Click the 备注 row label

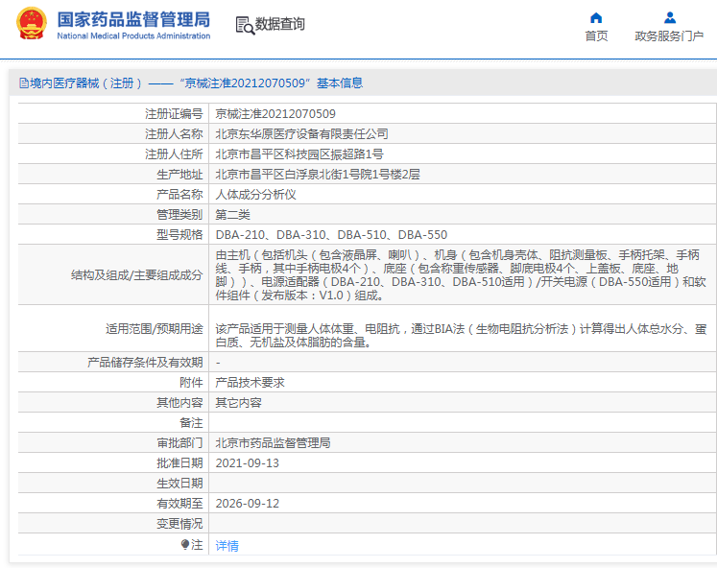click(x=191, y=423)
